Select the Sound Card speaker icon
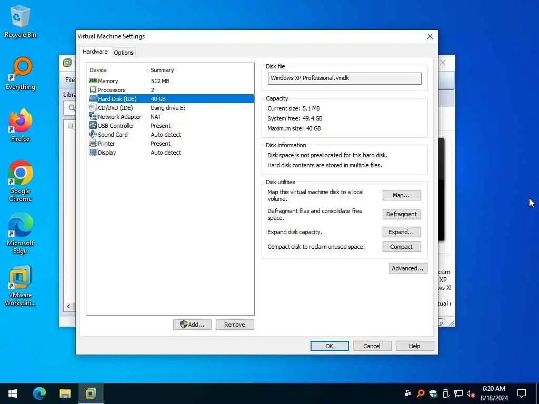 pyautogui.click(x=93, y=134)
